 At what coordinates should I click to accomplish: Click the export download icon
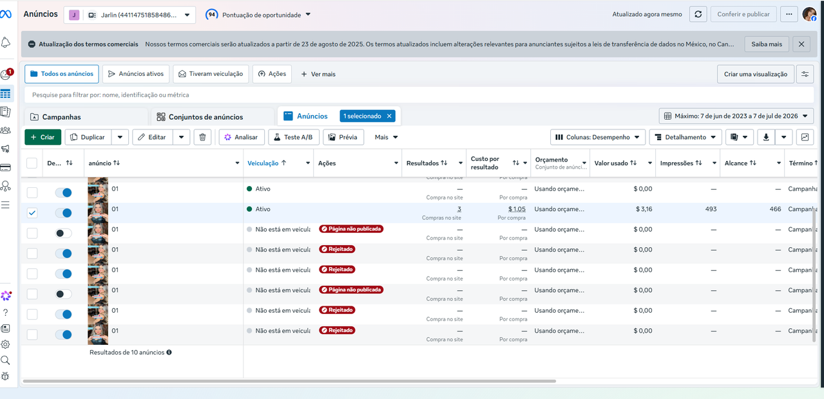click(x=766, y=137)
